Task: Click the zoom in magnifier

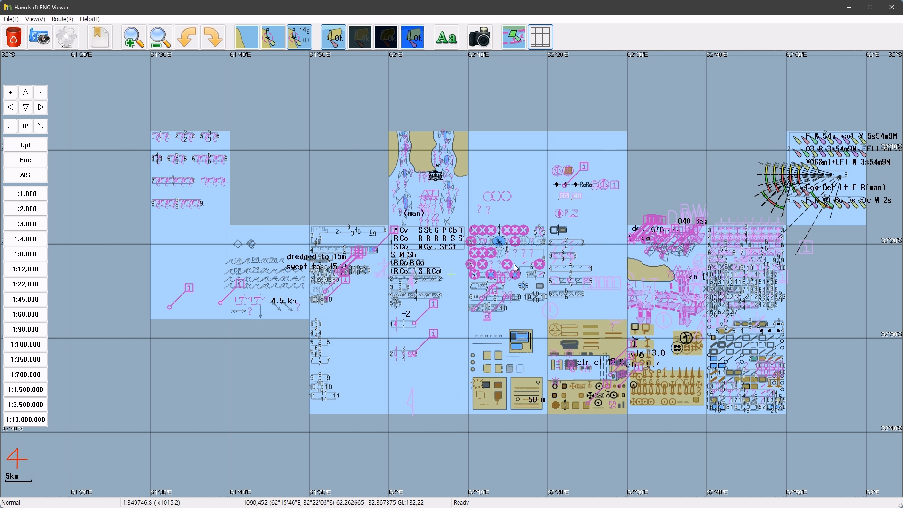Action: 134,37
